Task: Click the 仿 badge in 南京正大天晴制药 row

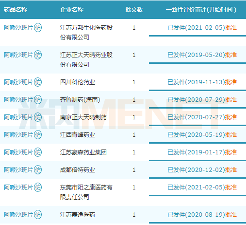Action: pyautogui.click(x=38, y=117)
